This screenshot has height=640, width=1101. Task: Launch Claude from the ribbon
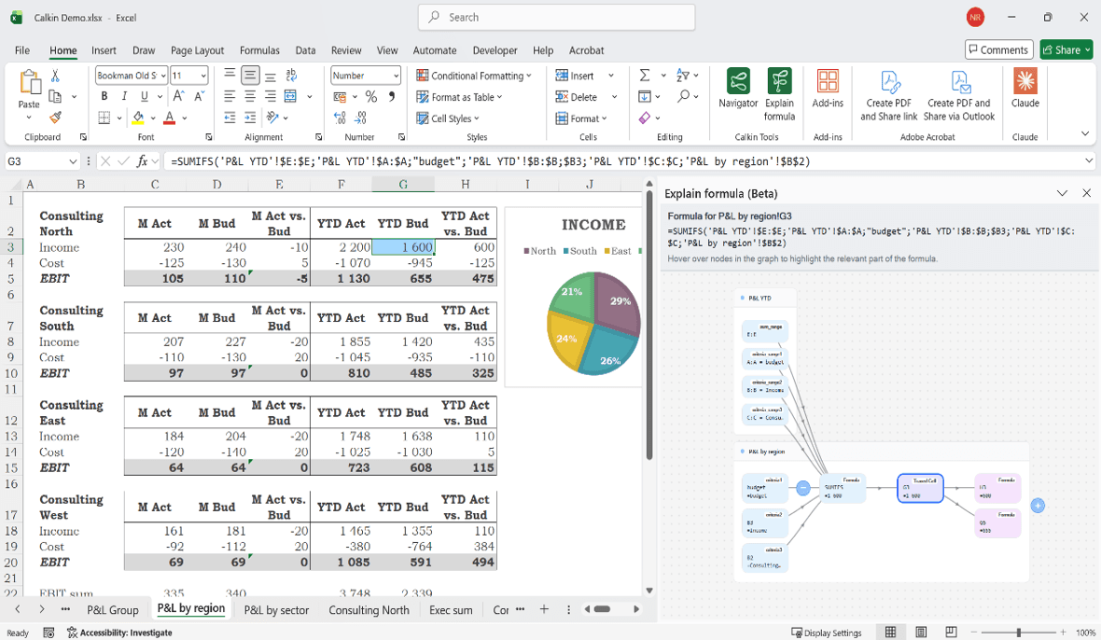tap(1024, 82)
